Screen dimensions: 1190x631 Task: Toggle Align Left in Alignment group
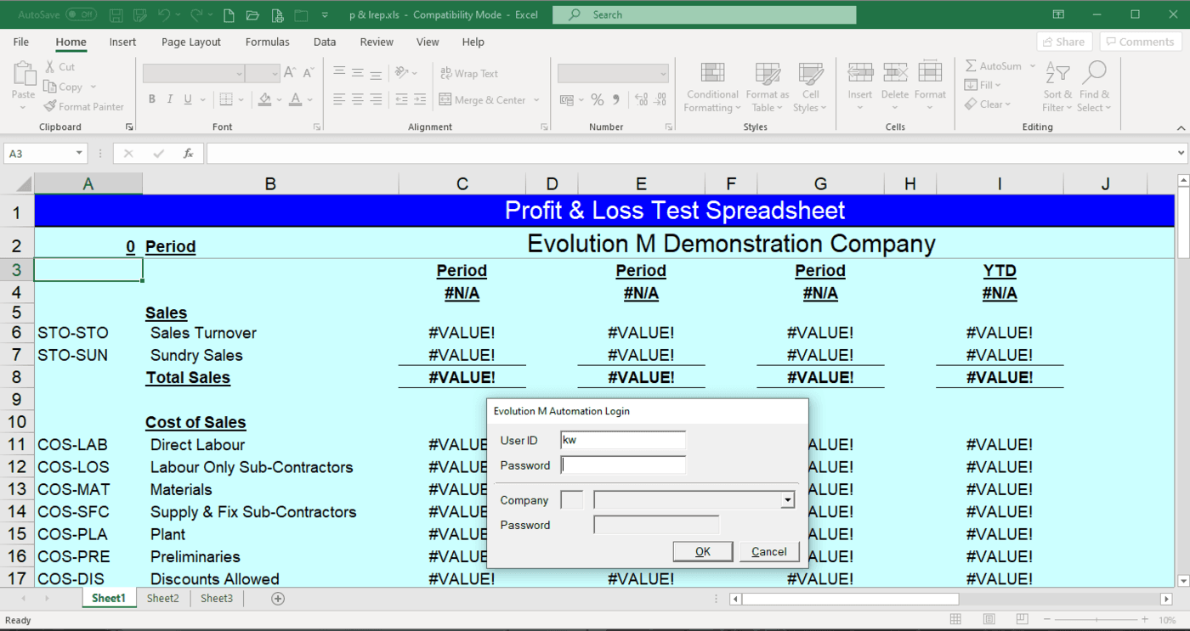[339, 99]
